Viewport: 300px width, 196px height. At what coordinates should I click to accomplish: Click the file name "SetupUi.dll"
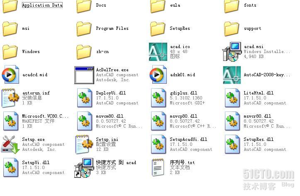36,162
